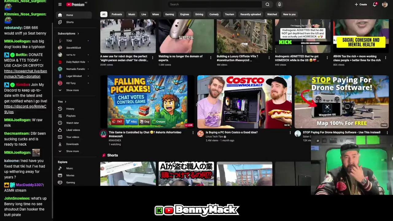Open TOGI channel subscription
The image size is (393, 221).
tap(74, 41)
